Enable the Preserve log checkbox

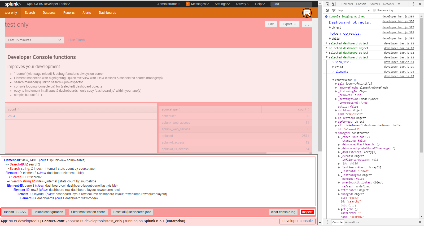tap(374, 10)
